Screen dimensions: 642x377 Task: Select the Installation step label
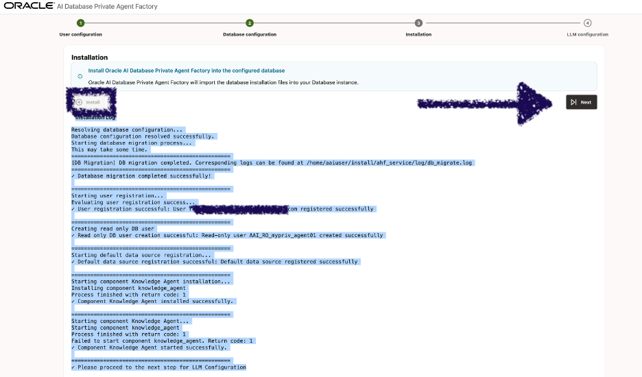(x=418, y=34)
